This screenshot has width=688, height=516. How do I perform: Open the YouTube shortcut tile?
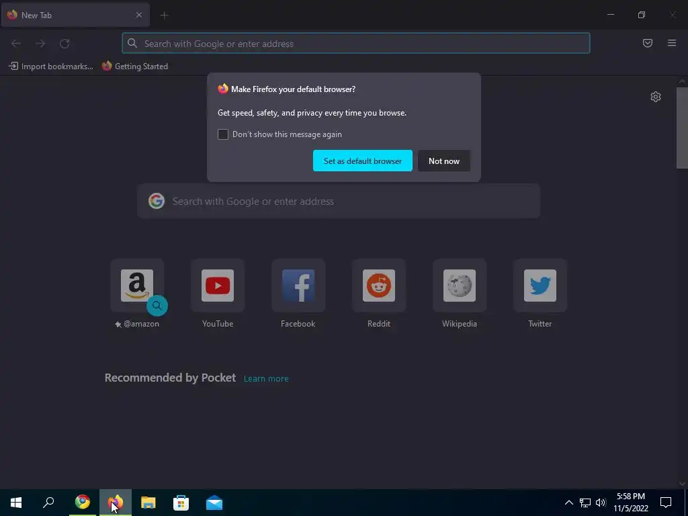tap(218, 285)
